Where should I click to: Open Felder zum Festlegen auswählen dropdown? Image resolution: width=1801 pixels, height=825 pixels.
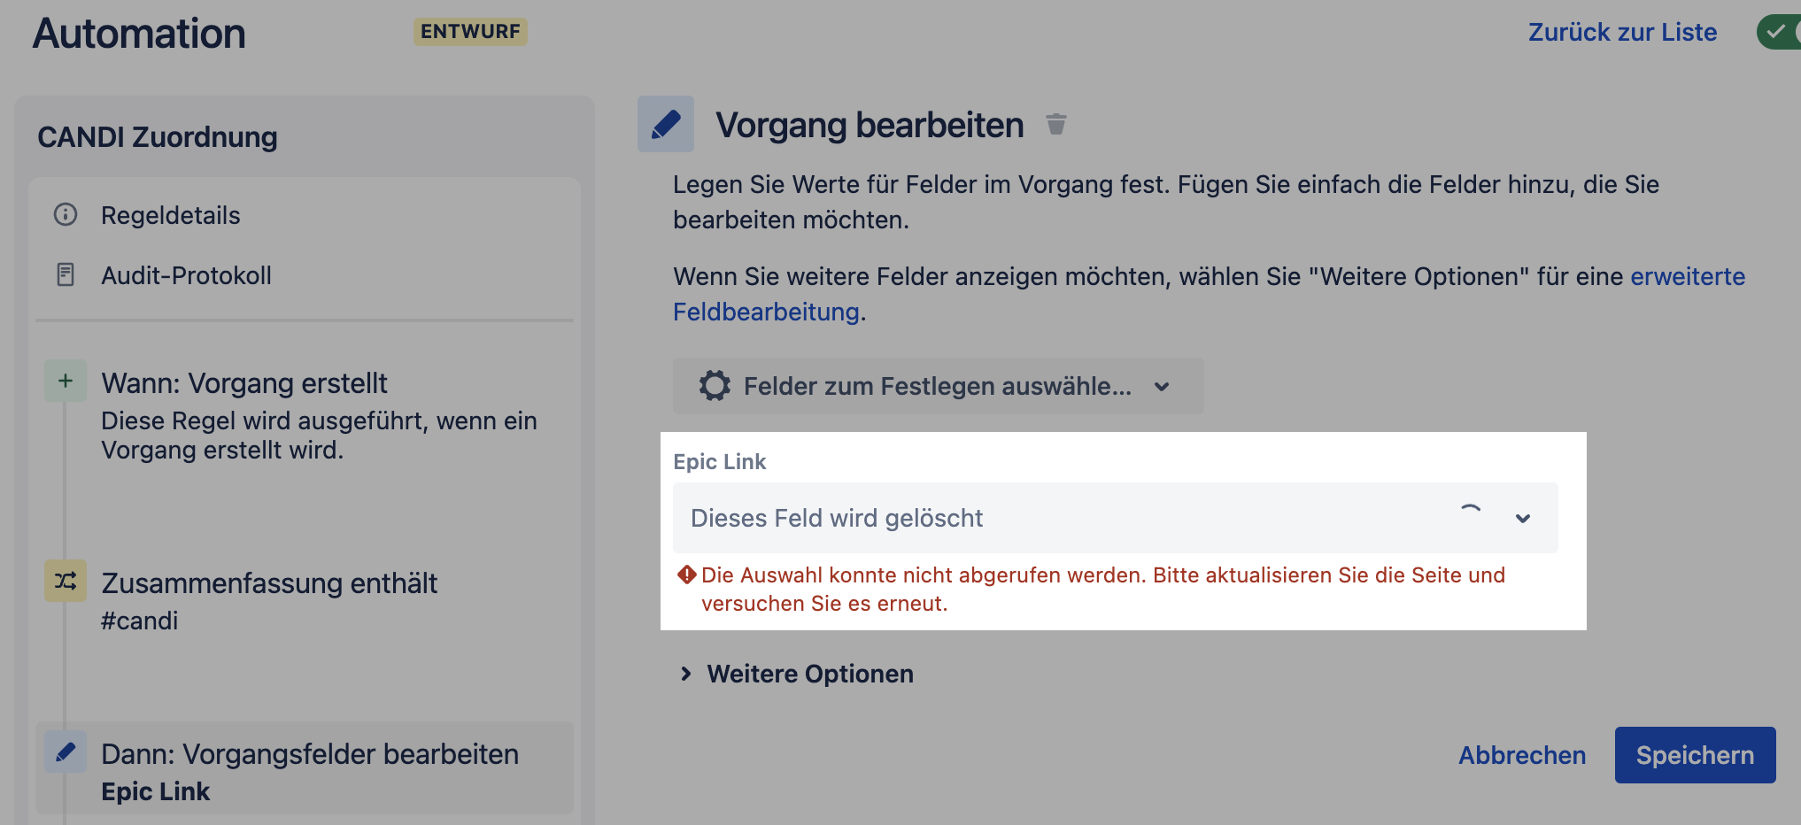[x=938, y=386]
